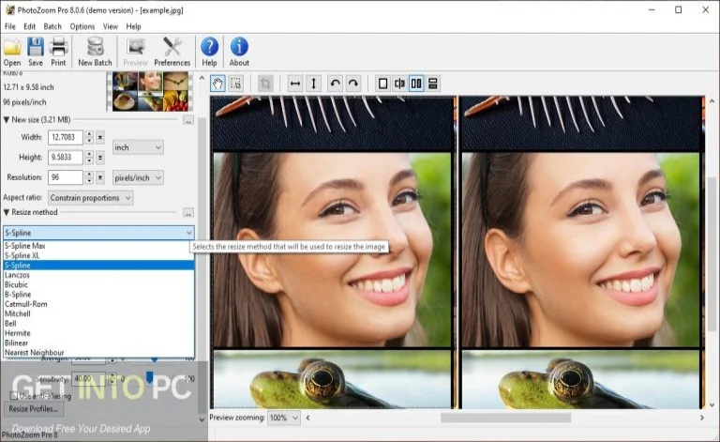The height and width of the screenshot is (442, 720).
Task: Open the pixels/inch units dropdown
Action: (138, 177)
